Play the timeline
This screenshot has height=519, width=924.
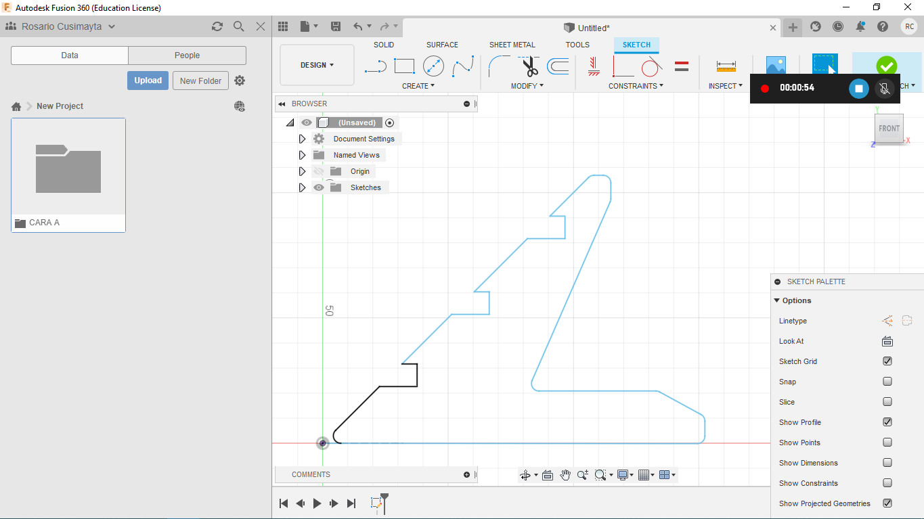pyautogui.click(x=317, y=503)
